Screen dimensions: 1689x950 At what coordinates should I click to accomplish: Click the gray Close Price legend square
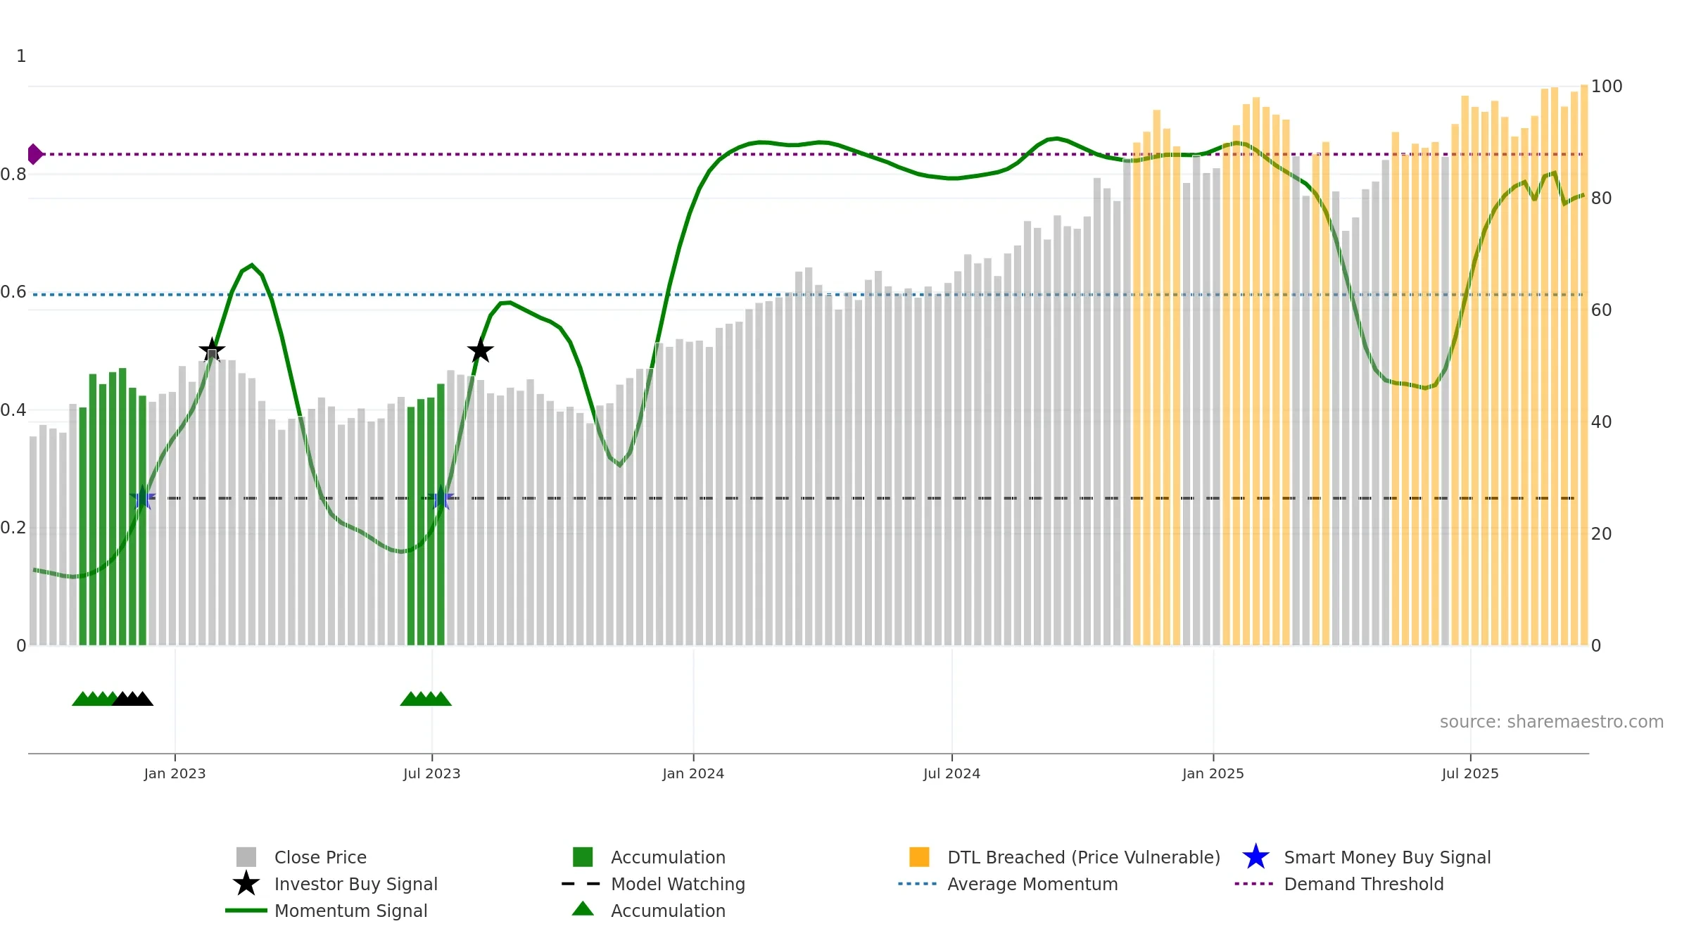coord(246,857)
